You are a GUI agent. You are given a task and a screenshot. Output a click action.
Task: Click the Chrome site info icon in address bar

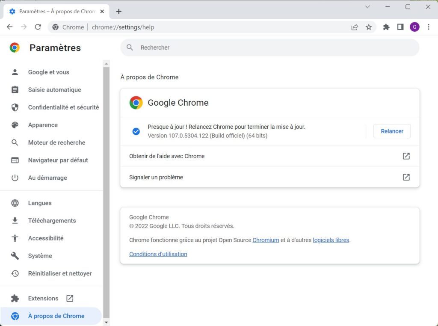[x=56, y=27]
